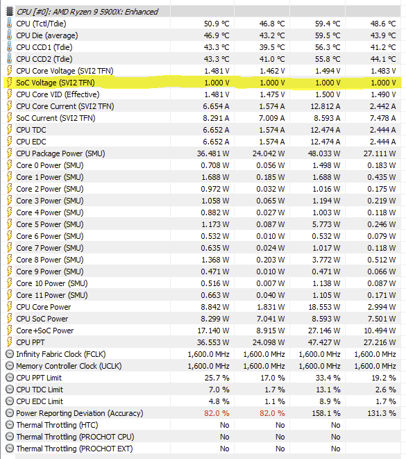Screen dimensions: 406x459
Task: Click the 131.3 % Power Reporting Deviation value
Action: click(x=382, y=413)
